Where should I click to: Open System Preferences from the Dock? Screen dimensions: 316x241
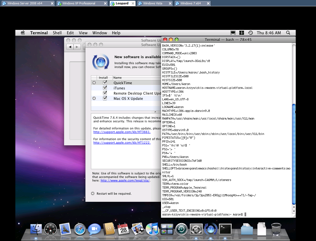196,229
